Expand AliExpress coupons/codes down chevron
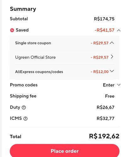Screen dimensions: 125x157 [112, 71]
